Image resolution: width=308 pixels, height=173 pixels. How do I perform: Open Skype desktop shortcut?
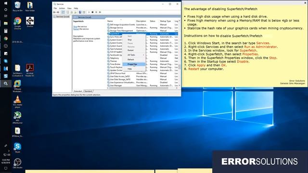pos(17,148)
